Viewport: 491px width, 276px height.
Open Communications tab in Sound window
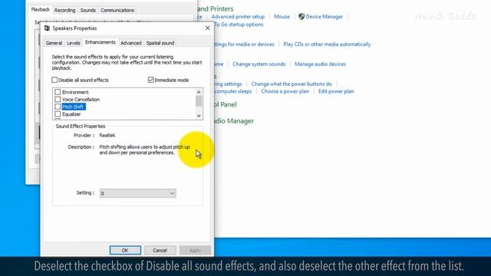117,10
